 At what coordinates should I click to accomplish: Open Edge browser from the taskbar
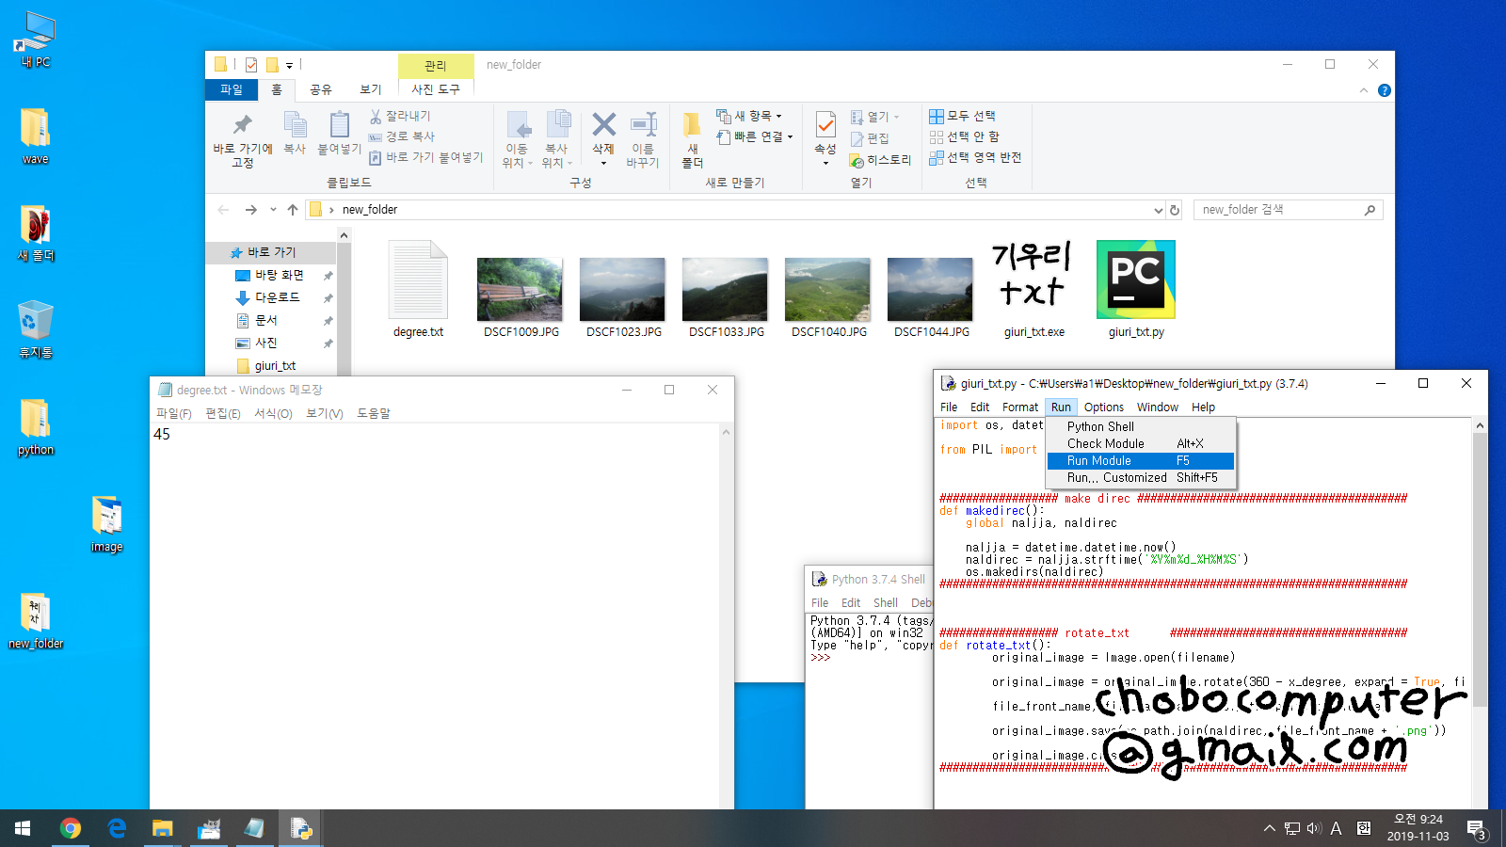pyautogui.click(x=117, y=828)
